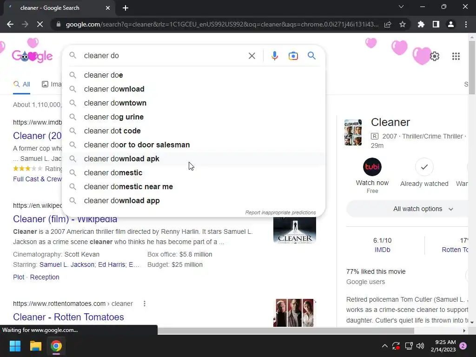
Task: Click the horizontal page scrollbar thumb
Action: click(286, 331)
